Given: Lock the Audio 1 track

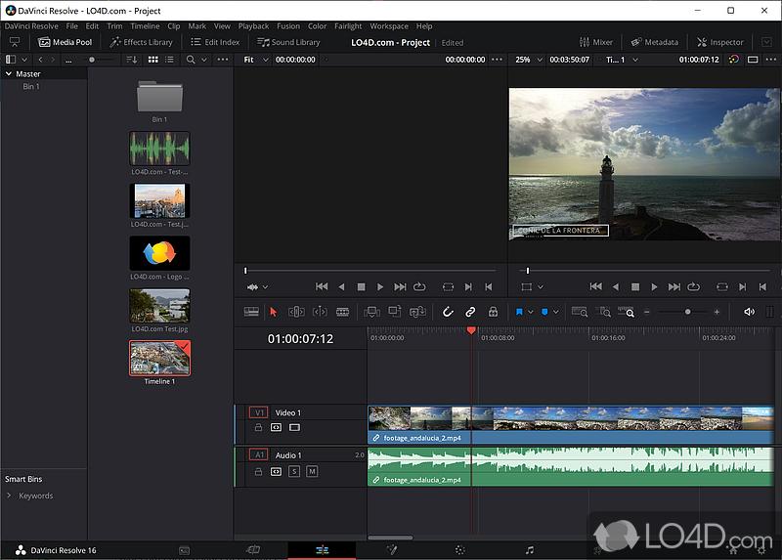Looking at the screenshot, I should tap(258, 471).
